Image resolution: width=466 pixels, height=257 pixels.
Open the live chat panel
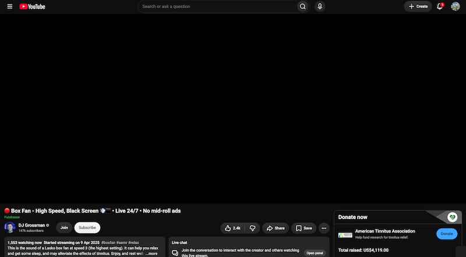tap(315, 253)
